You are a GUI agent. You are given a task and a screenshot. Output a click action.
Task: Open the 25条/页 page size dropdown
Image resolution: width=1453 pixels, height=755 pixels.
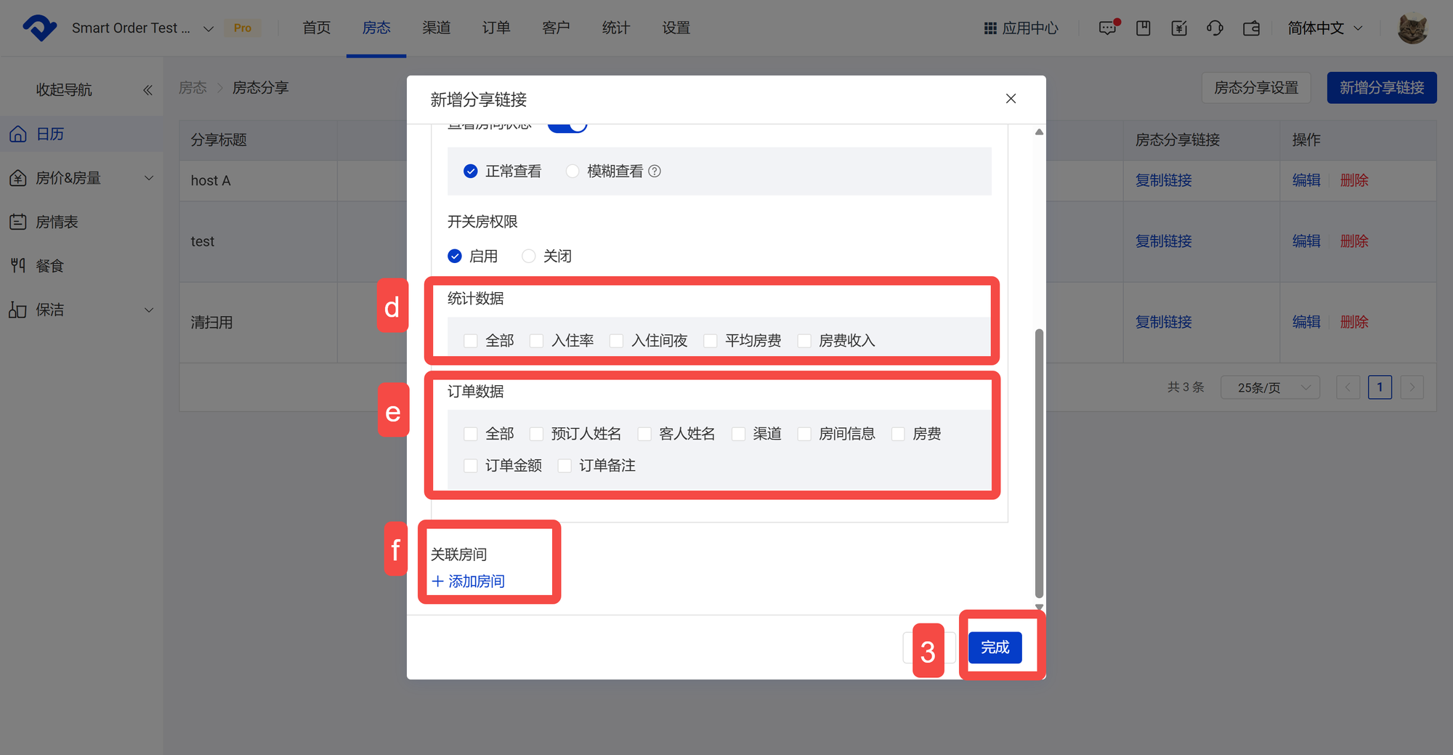coord(1269,387)
